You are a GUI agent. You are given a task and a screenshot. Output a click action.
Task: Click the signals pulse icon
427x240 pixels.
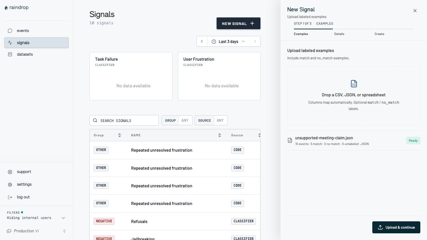pyautogui.click(x=10, y=43)
